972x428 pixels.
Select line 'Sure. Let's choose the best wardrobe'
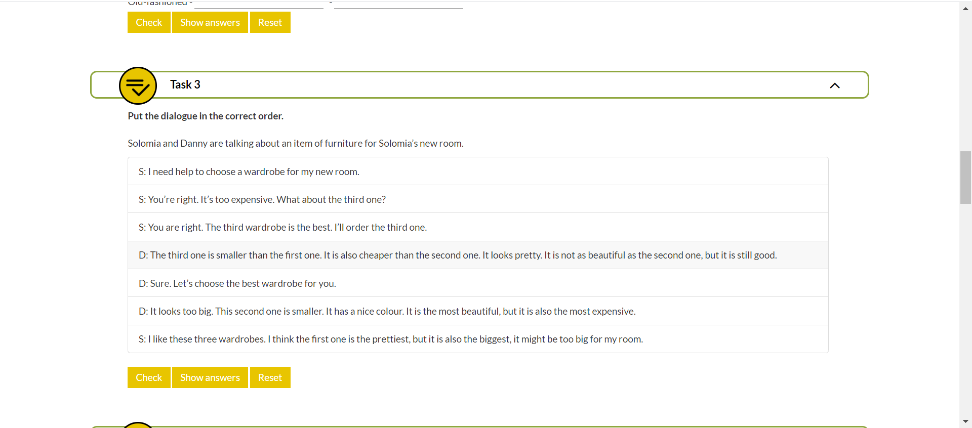pyautogui.click(x=478, y=283)
